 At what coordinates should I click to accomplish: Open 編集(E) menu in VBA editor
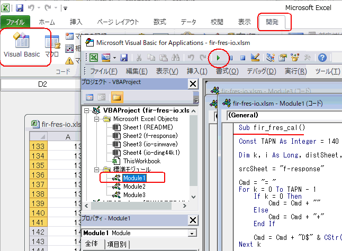pos(137,71)
